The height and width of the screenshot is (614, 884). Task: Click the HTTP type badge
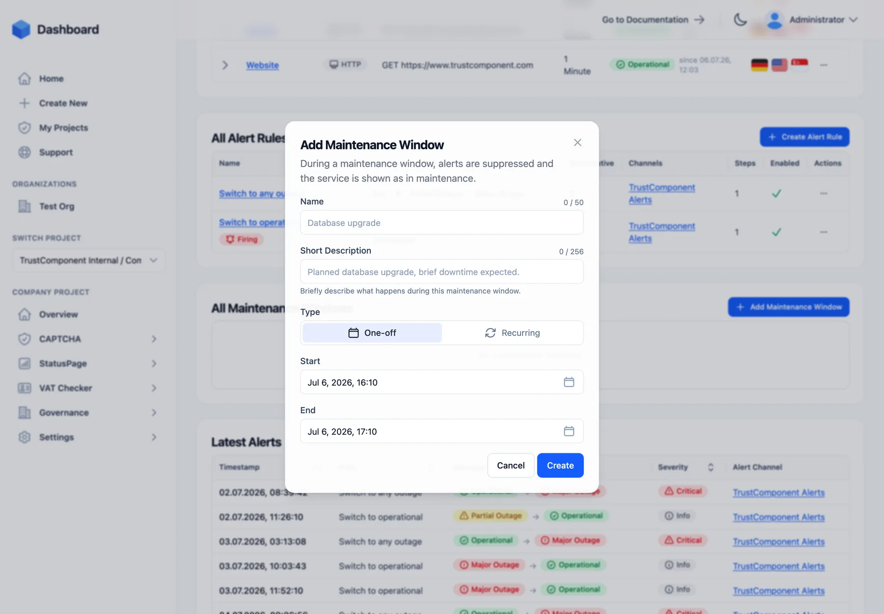click(x=345, y=64)
